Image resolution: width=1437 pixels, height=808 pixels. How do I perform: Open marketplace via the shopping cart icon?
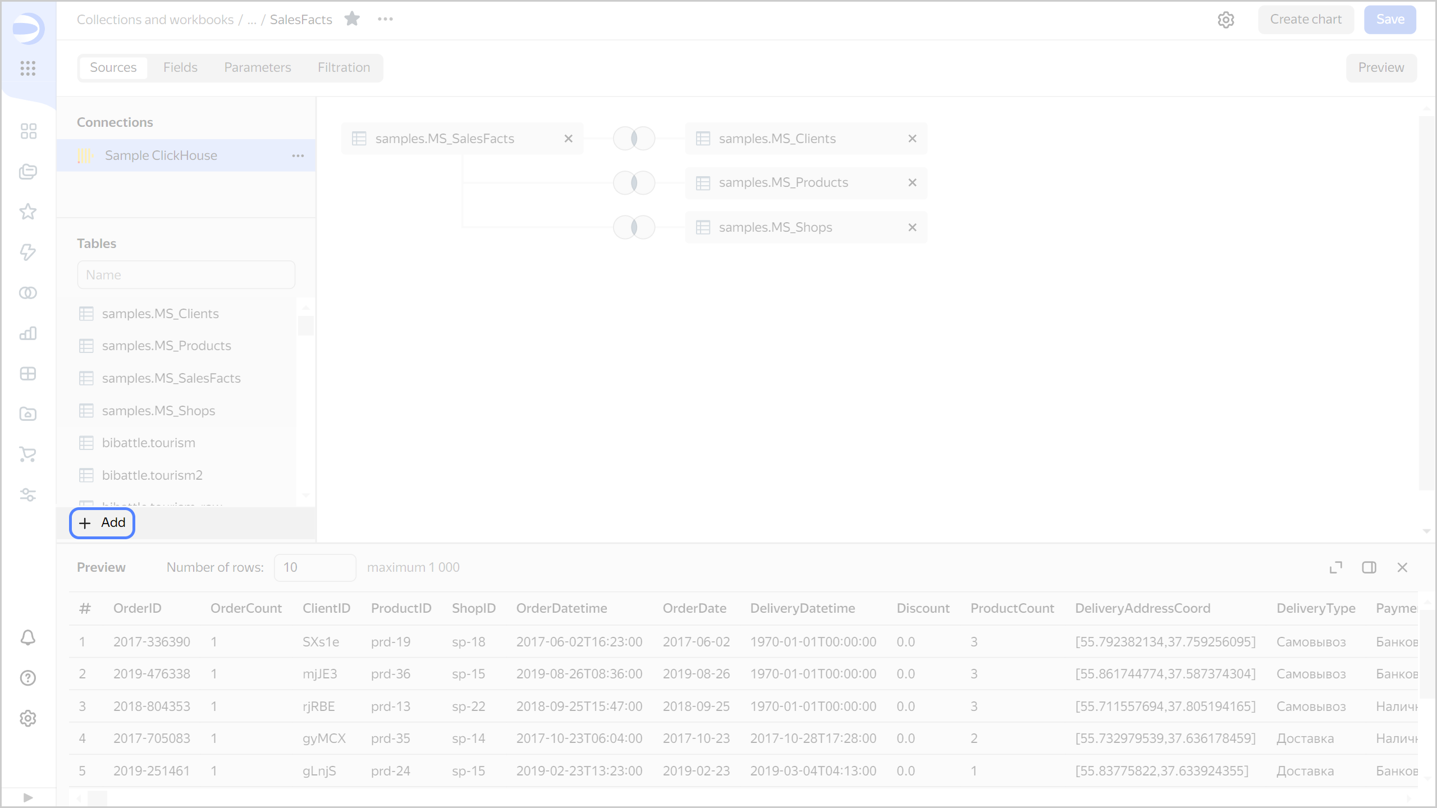tap(28, 454)
